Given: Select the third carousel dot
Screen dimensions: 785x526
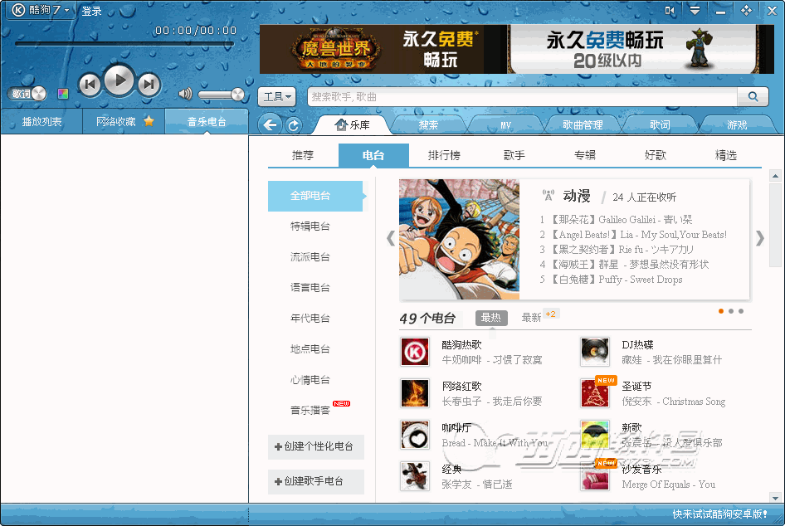Looking at the screenshot, I should (741, 311).
